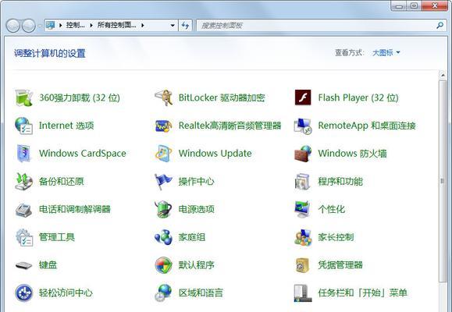Open the BitLocker 驱动器加密 link
452x312 pixels.
pos(222,97)
